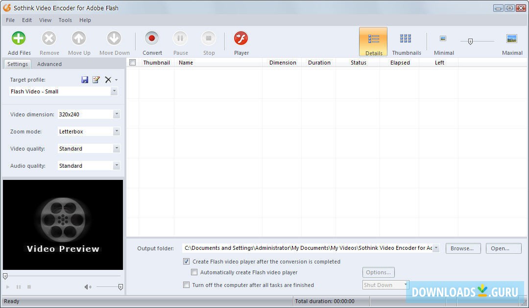The width and height of the screenshot is (529, 308).
Task: Start conversion with the Convert icon
Action: point(152,38)
